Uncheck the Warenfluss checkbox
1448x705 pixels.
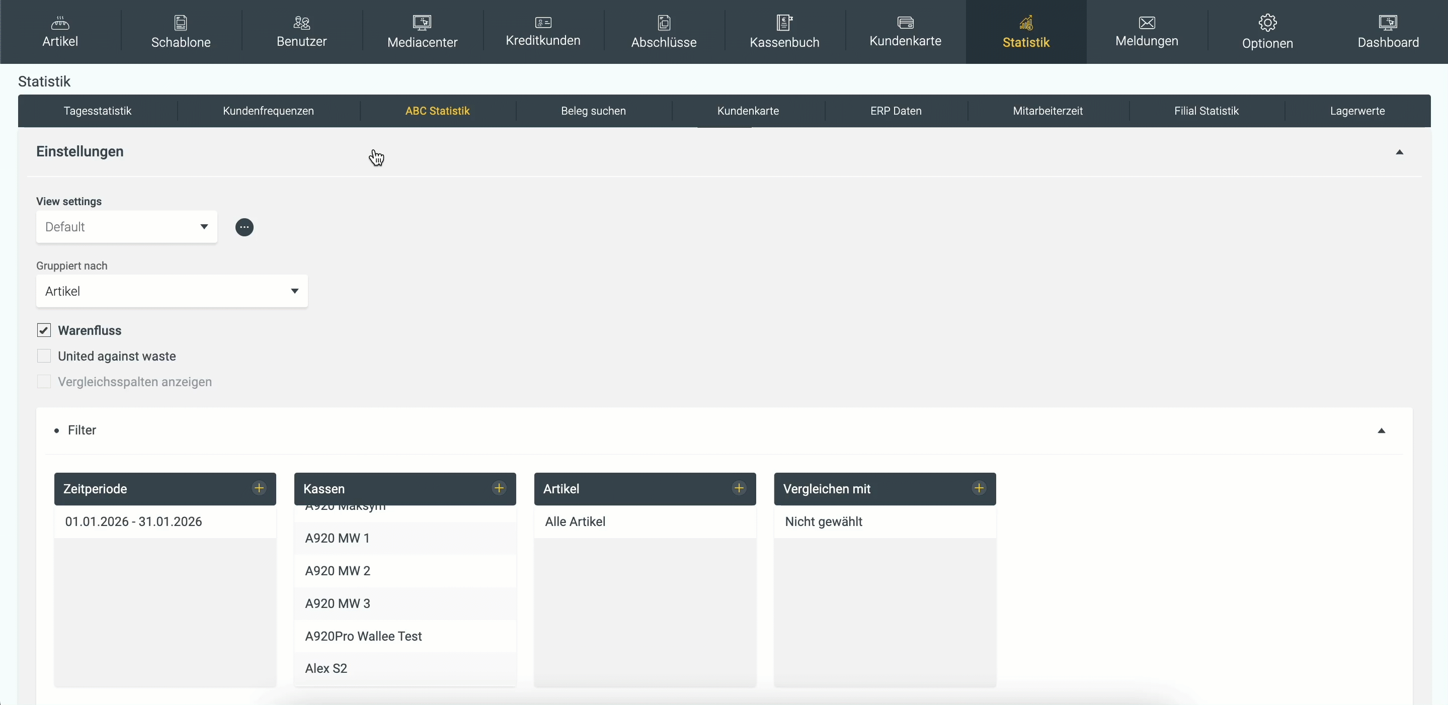pyautogui.click(x=44, y=330)
